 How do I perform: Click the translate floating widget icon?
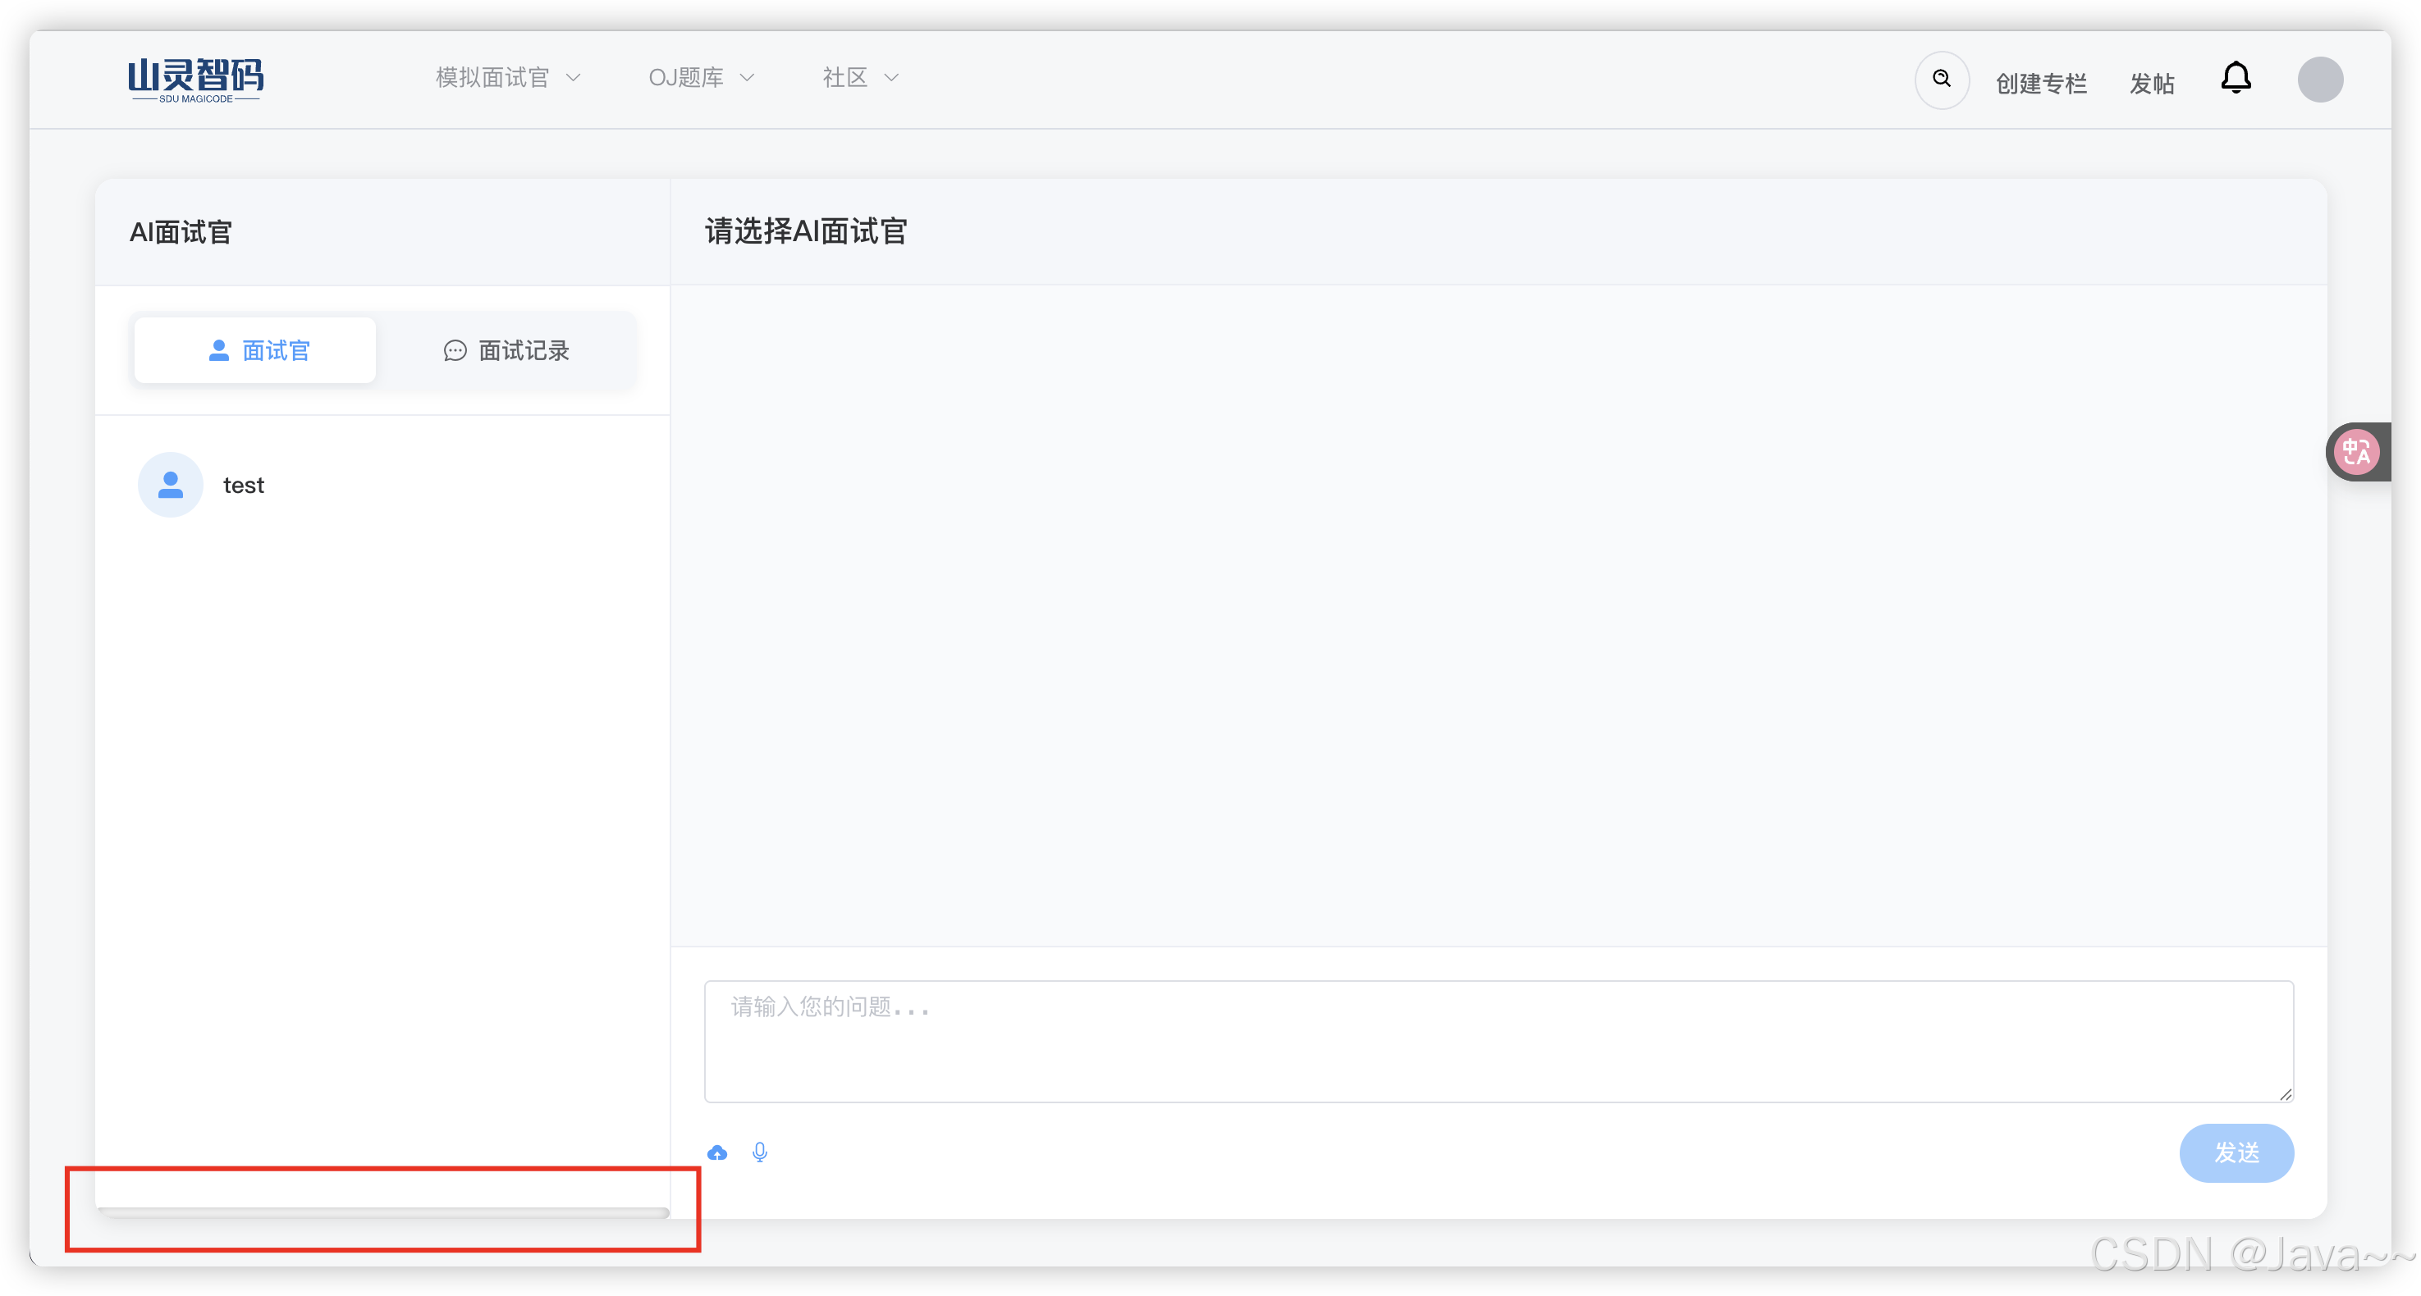(2356, 453)
